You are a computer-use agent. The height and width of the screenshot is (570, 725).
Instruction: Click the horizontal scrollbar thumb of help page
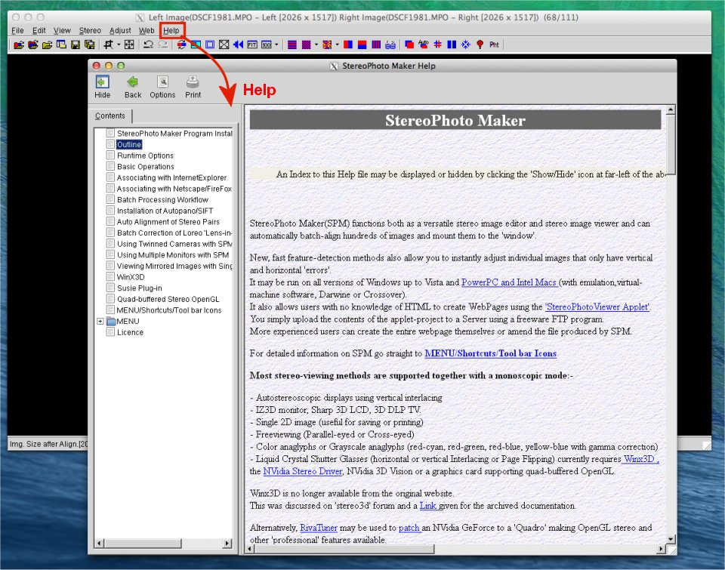point(344,549)
